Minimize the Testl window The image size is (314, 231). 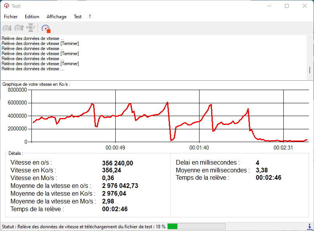[x=269, y=6]
